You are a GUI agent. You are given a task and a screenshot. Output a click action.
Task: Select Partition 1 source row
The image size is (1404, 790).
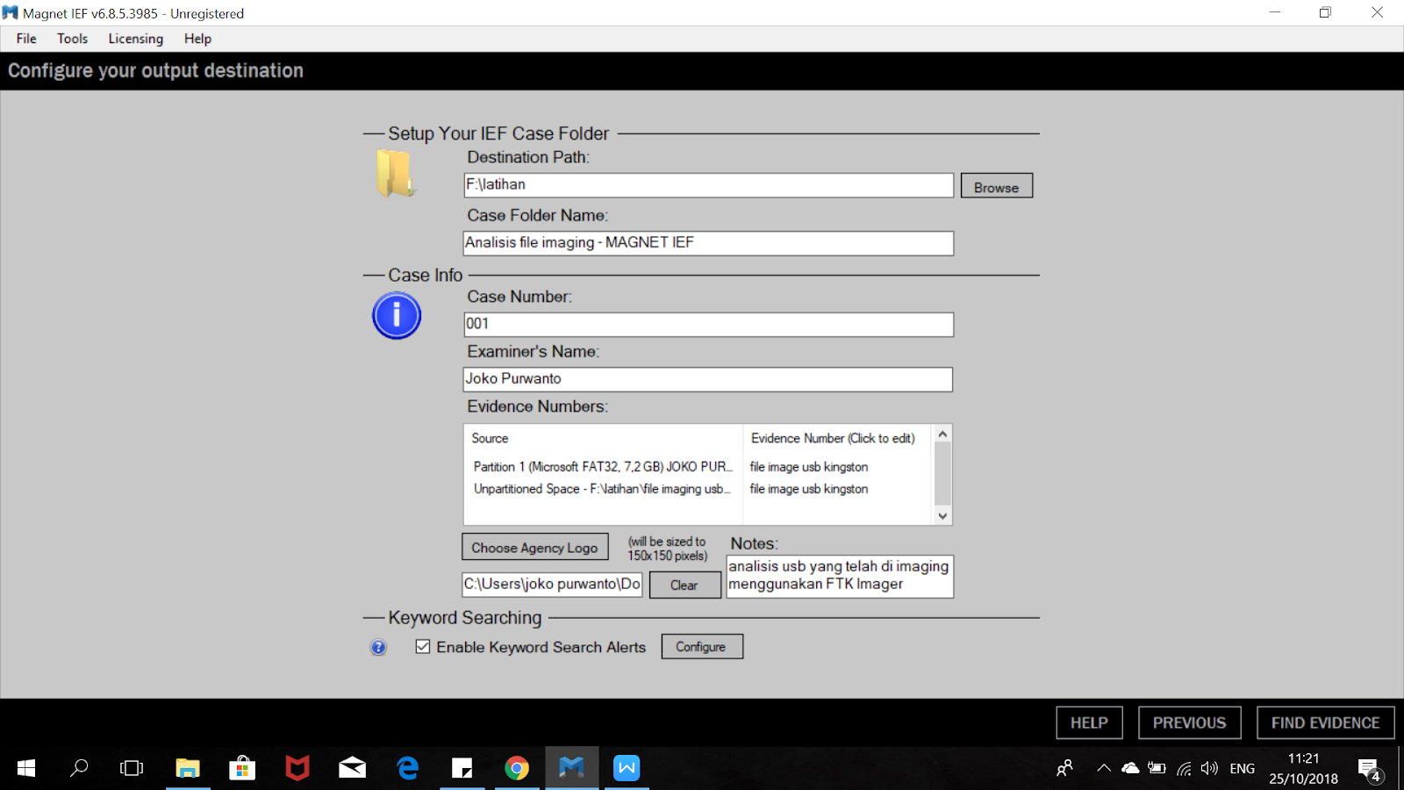coord(603,467)
